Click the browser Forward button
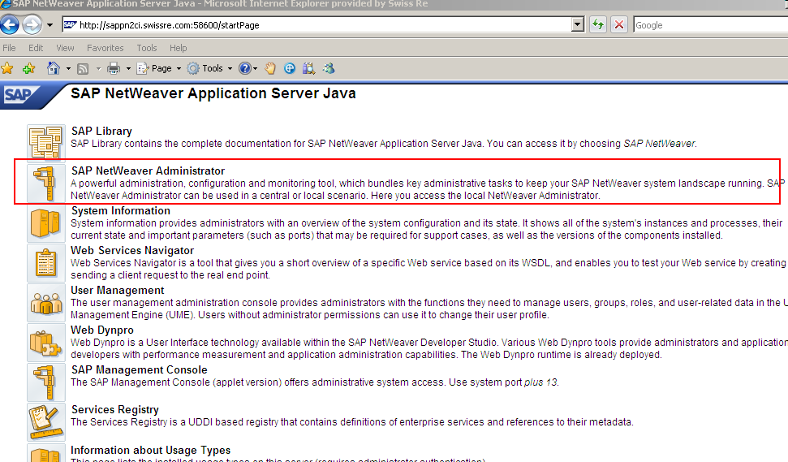 click(32, 24)
